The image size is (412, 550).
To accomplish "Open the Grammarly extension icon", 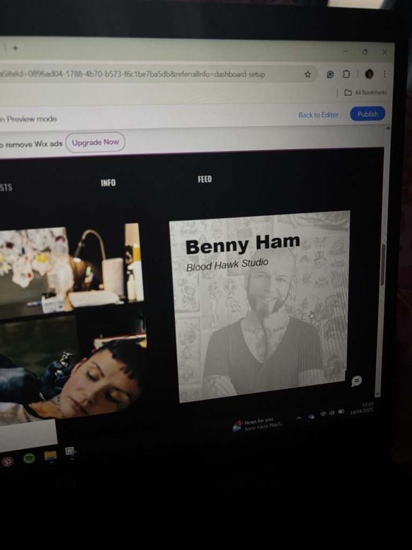I will pyautogui.click(x=330, y=75).
